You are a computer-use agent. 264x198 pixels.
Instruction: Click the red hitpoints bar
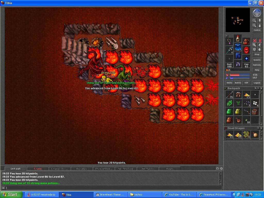click(x=240, y=75)
